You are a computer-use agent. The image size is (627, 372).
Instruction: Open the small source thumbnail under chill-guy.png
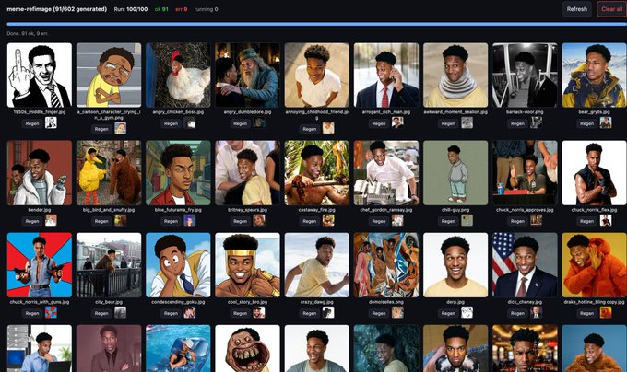(467, 220)
